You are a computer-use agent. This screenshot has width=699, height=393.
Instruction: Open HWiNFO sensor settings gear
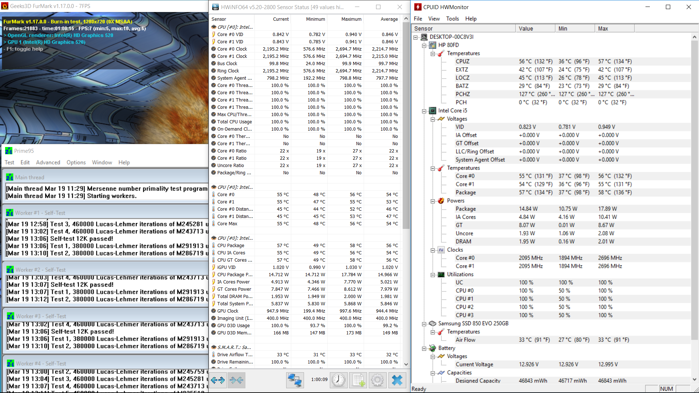coord(378,380)
